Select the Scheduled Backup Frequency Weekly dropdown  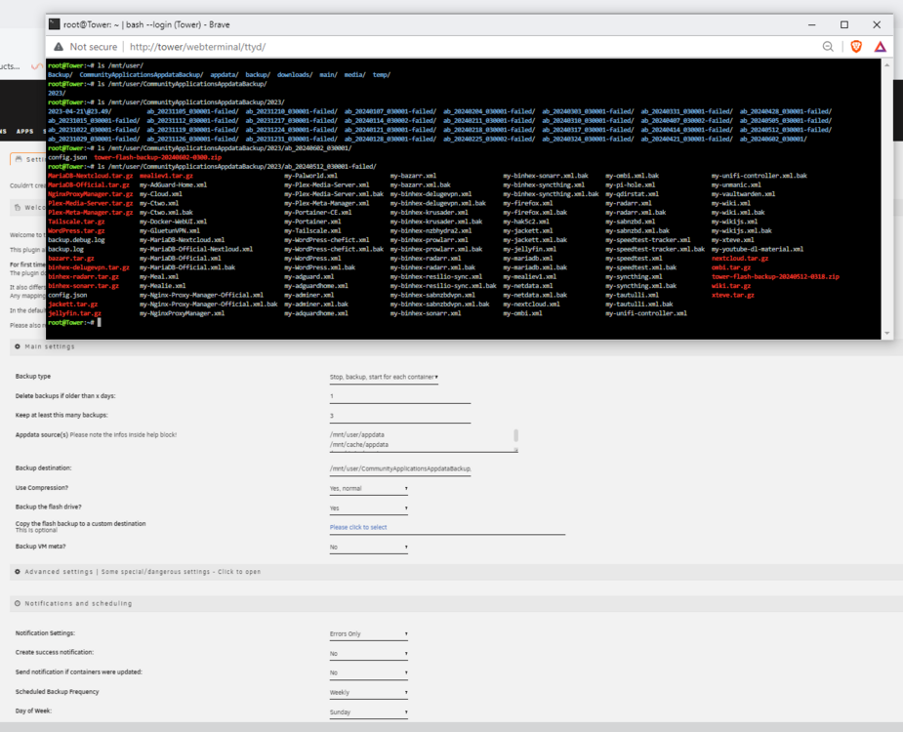click(369, 692)
